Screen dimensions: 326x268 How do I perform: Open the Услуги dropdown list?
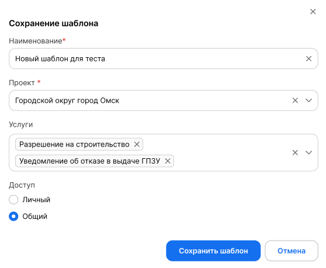tap(308, 152)
